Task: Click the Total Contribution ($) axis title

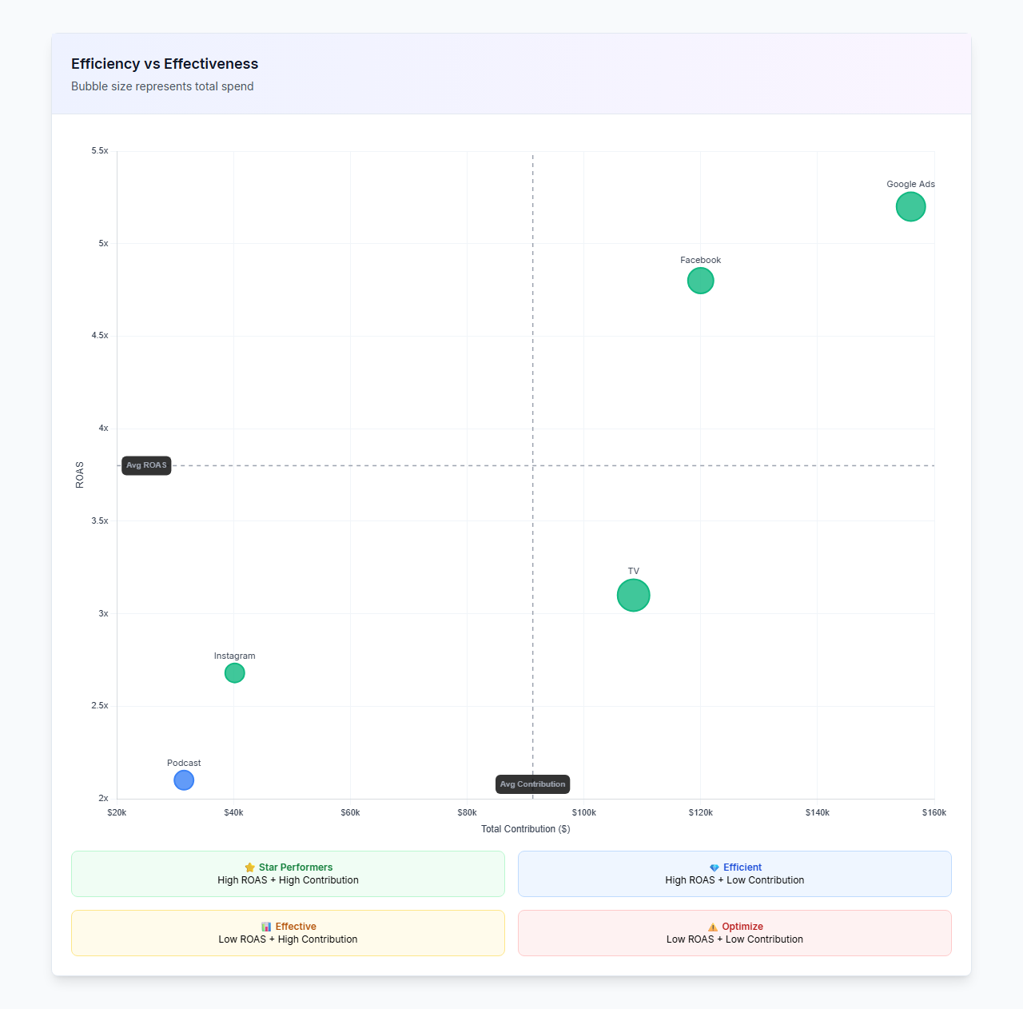Action: [526, 829]
